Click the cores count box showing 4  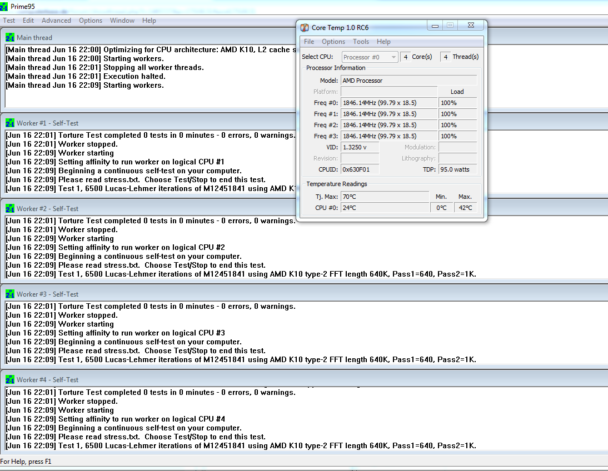[405, 57]
